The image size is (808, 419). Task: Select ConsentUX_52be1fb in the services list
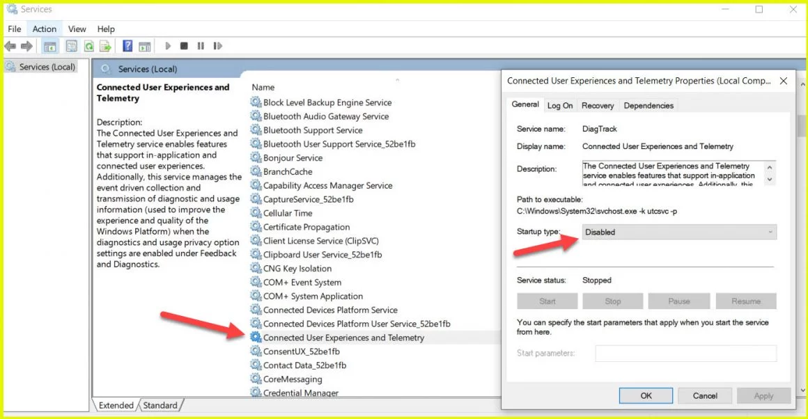295,351
